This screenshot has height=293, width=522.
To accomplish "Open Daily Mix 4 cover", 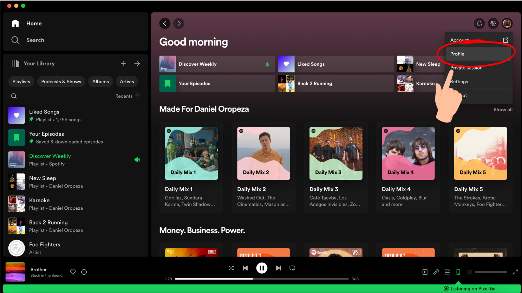I will tap(408, 153).
